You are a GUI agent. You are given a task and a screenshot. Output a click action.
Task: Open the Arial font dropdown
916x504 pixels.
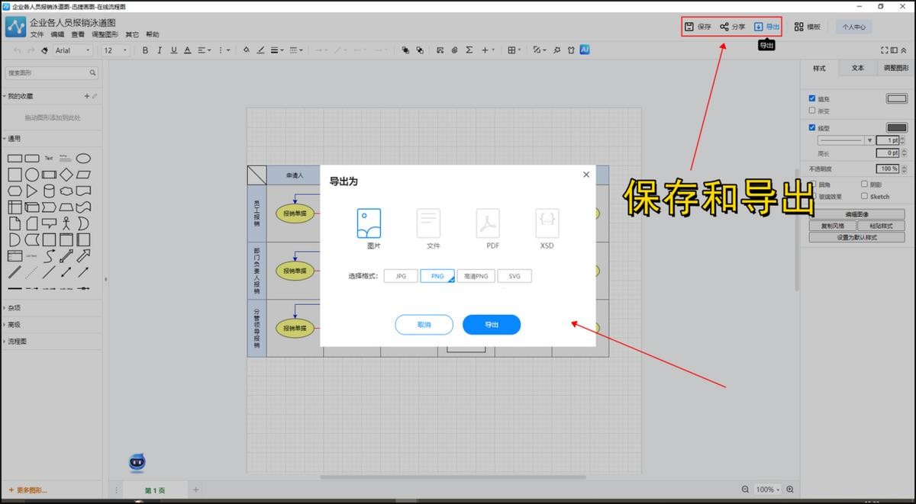73,50
